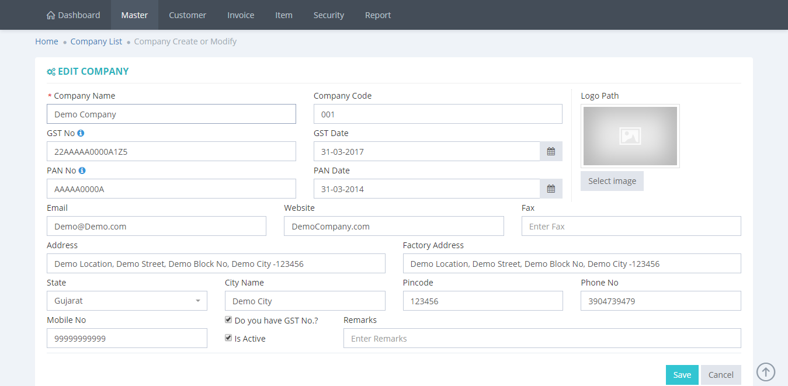Screen dimensions: 788x386
Task: Click the logo placeholder image
Action: (630, 136)
